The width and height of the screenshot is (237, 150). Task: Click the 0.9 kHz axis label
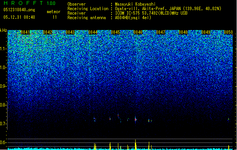point(3,86)
